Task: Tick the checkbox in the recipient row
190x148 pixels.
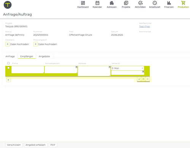Action: click(x=8, y=68)
